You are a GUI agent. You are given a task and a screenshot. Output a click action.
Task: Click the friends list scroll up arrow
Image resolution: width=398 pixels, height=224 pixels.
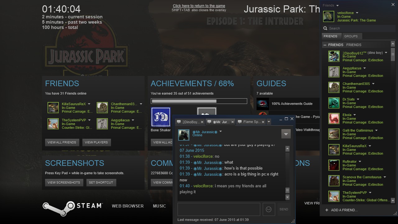393,44
